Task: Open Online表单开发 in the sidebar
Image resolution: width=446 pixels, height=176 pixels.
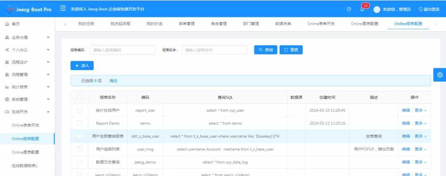Action: 25,125
